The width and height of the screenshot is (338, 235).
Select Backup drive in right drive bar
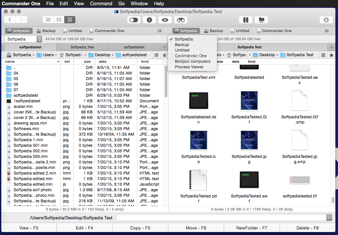(214, 31)
